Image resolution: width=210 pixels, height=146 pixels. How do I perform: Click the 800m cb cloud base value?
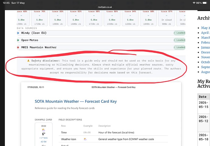coord(166,24)
